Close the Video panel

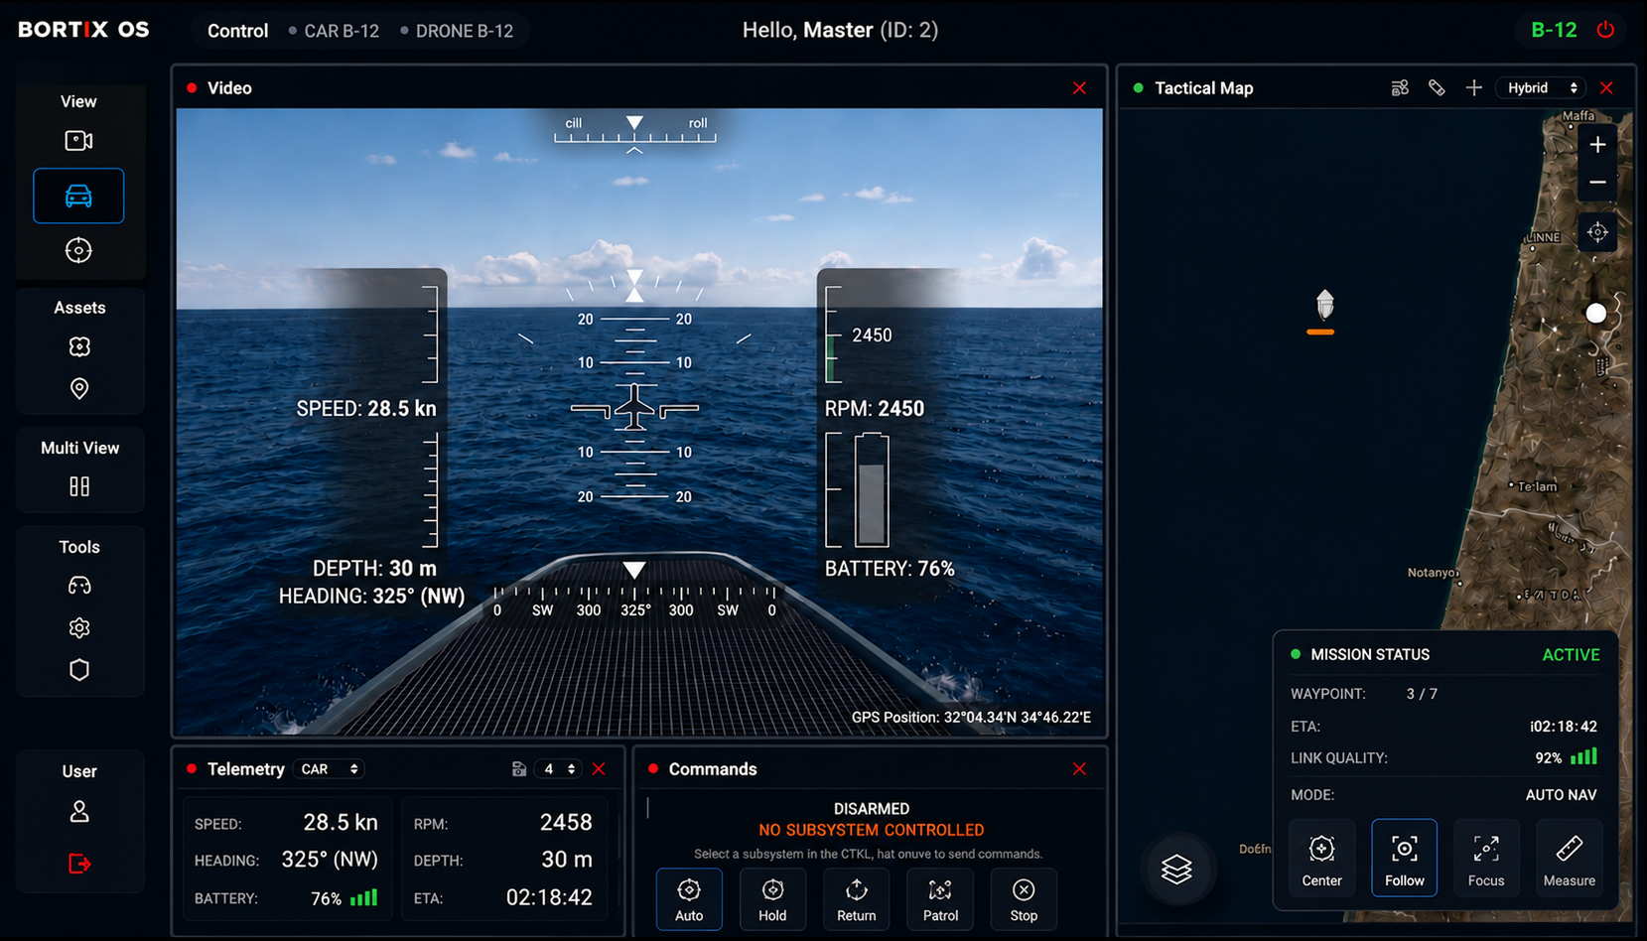coord(1079,88)
